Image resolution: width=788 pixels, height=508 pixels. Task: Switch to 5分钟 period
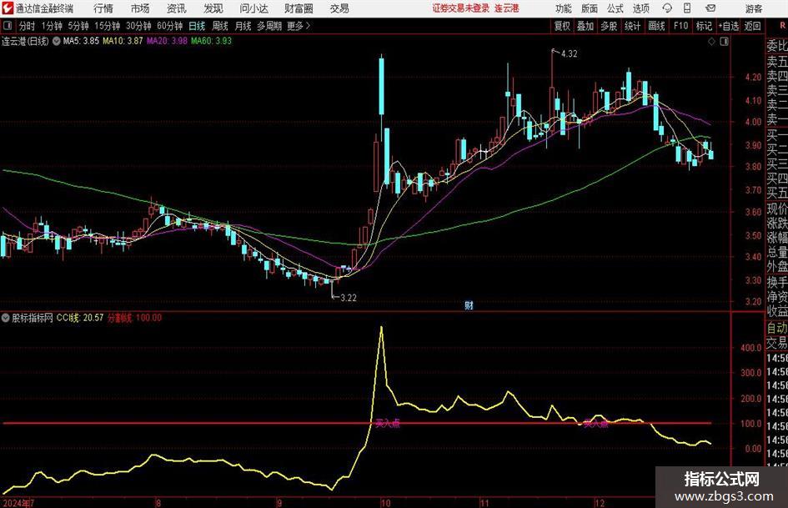click(78, 26)
